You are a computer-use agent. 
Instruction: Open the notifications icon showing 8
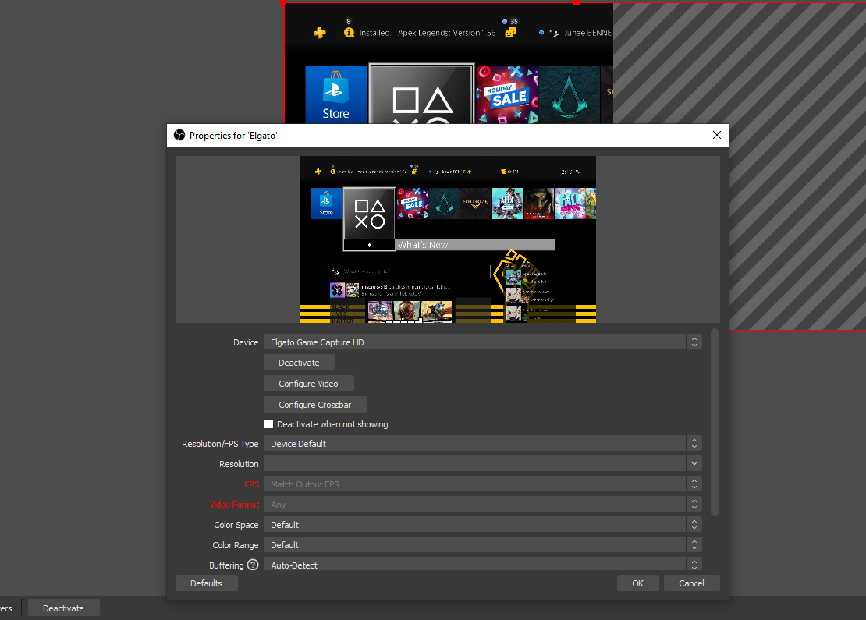tap(349, 31)
